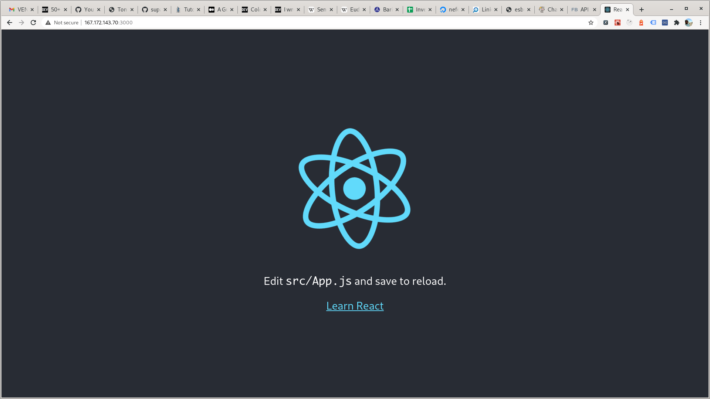Screen dimensions: 710x399
Task: Close the active React App tab
Action: [x=628, y=10]
